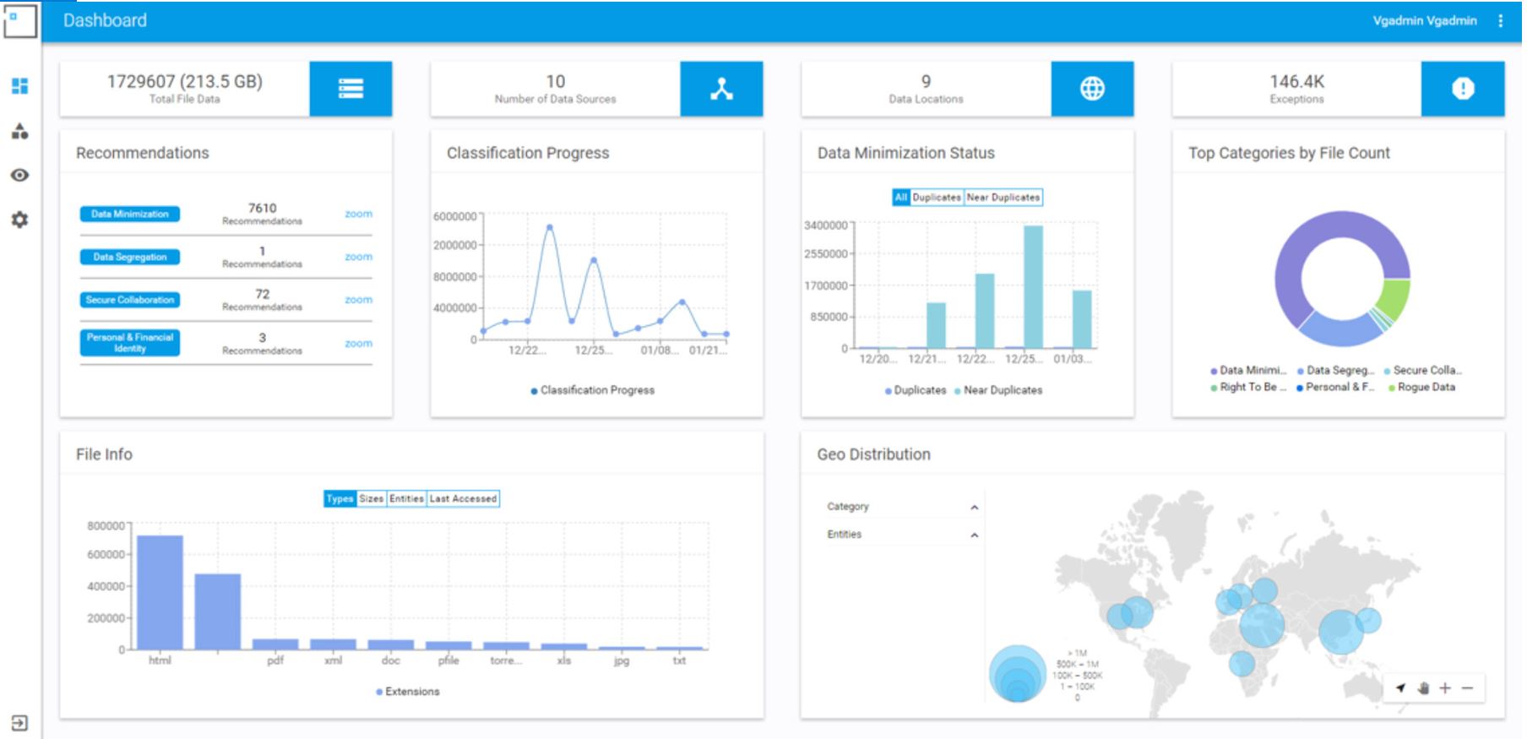
Task: Click Vgadmin Vgadmin user name
Action: (x=1424, y=20)
